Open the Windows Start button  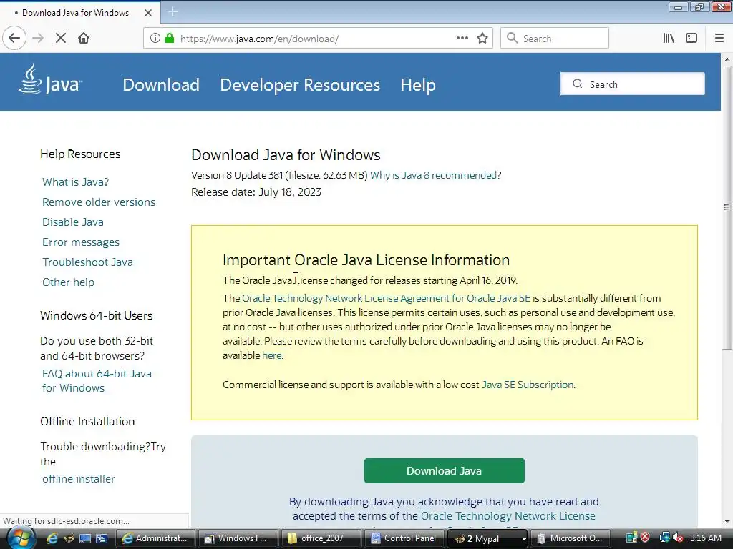click(20, 538)
